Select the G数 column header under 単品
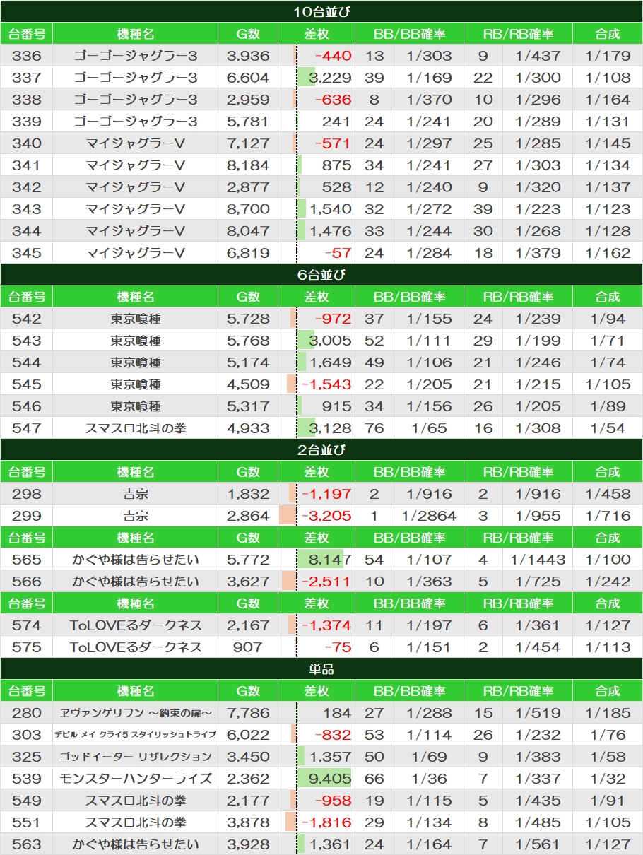The width and height of the screenshot is (643, 855). click(x=248, y=691)
